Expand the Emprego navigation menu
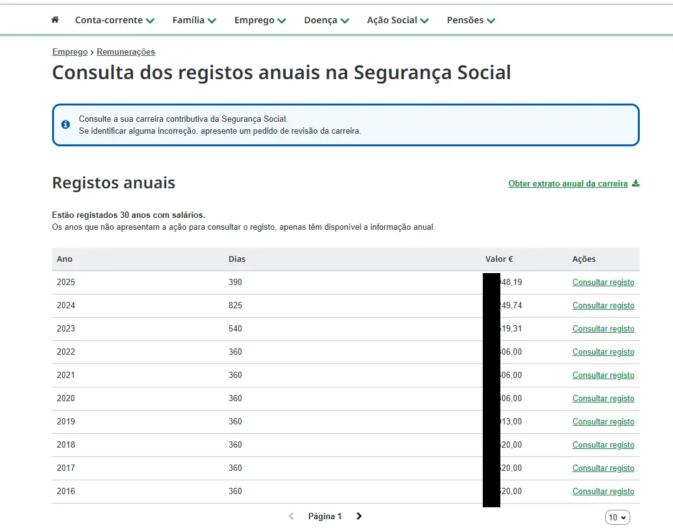 pyautogui.click(x=260, y=20)
